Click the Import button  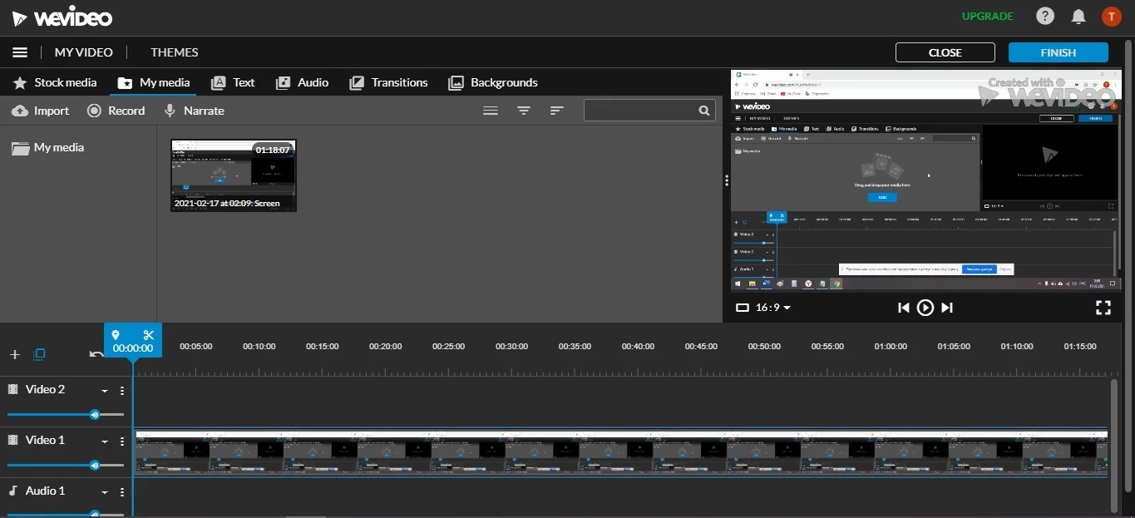(40, 111)
